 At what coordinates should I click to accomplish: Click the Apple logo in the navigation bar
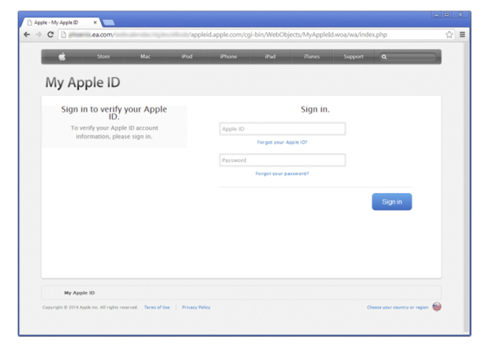tap(62, 57)
